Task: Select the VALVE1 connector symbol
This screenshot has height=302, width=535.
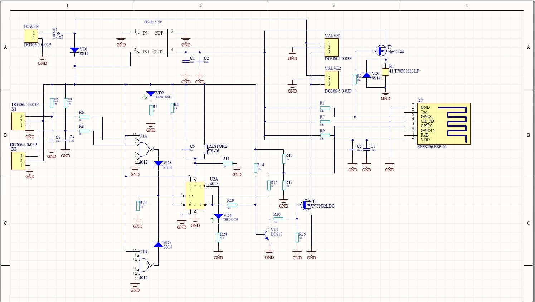Action: click(331, 47)
